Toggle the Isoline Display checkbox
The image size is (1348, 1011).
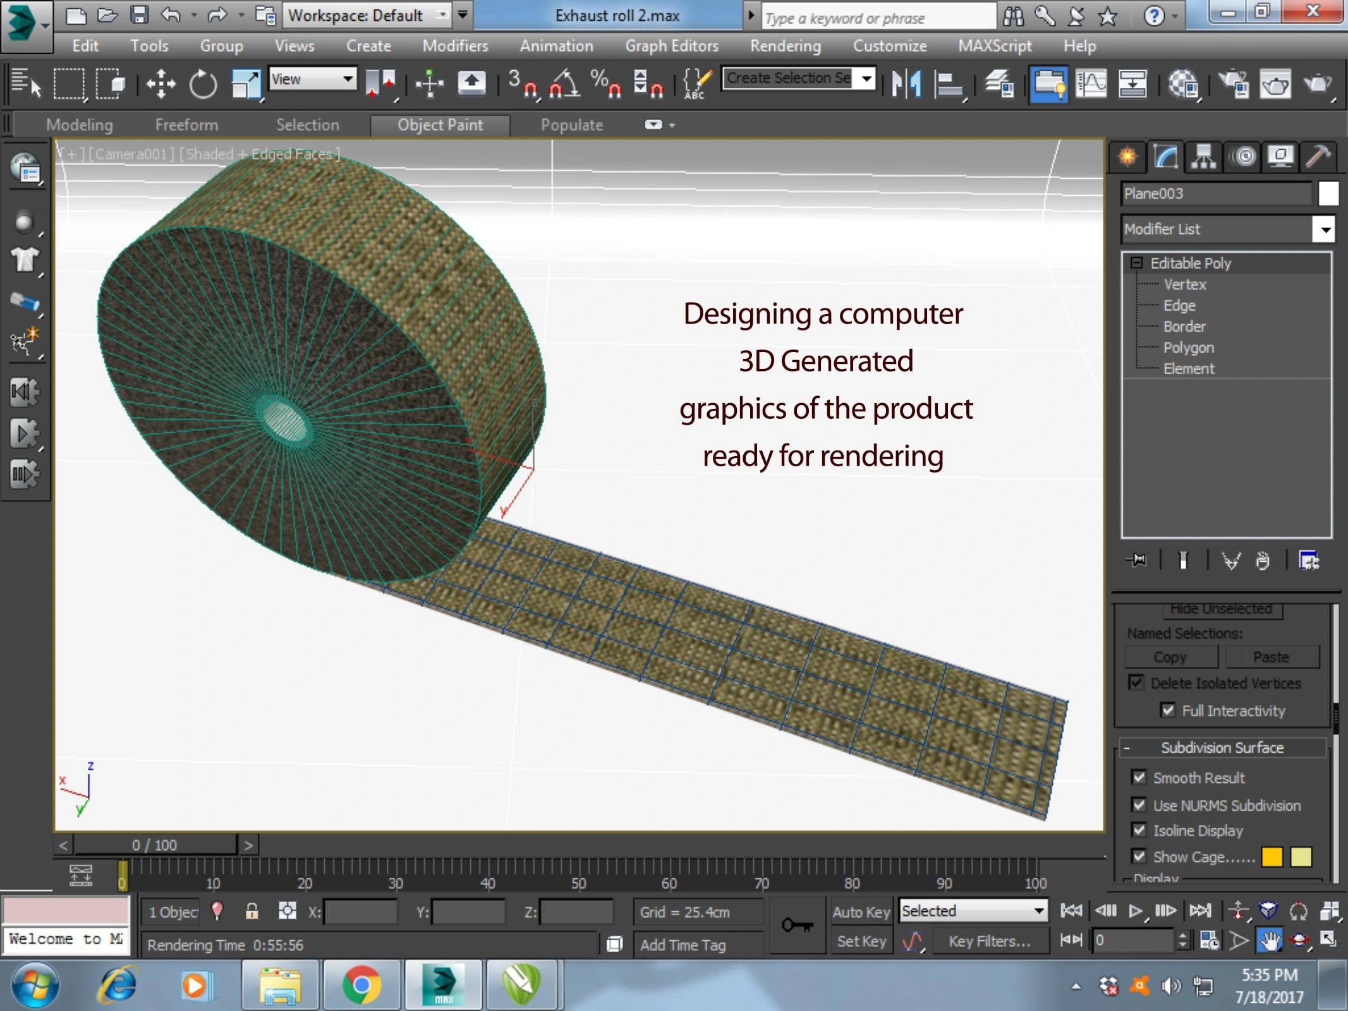tap(1139, 830)
